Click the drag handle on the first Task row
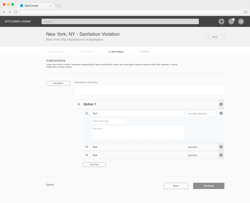Screen dimensions: 250x203 tap(86, 113)
